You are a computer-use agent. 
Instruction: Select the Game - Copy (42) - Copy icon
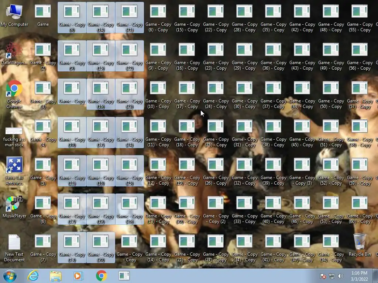[x=302, y=18]
